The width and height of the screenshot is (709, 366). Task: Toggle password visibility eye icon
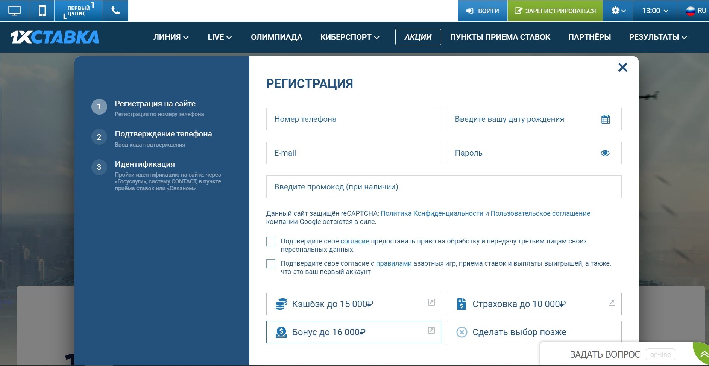tap(605, 153)
